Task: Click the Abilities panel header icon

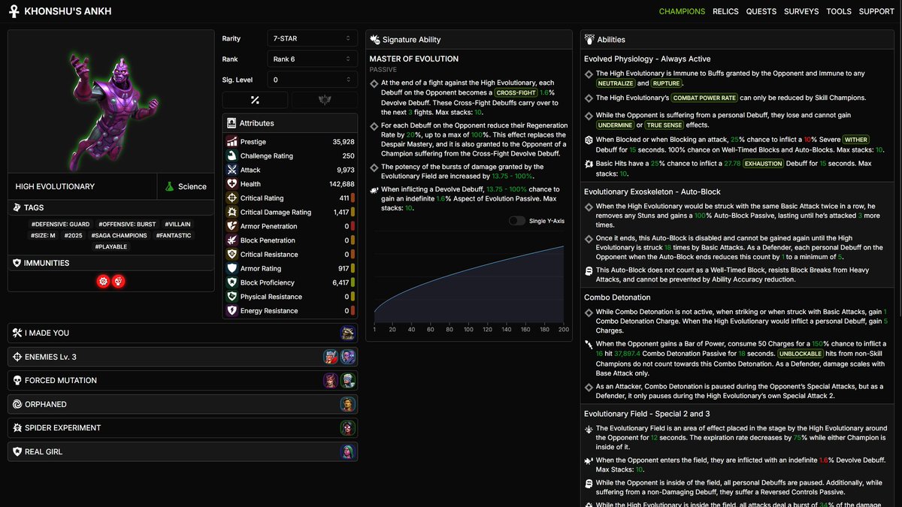Action: tap(589, 39)
